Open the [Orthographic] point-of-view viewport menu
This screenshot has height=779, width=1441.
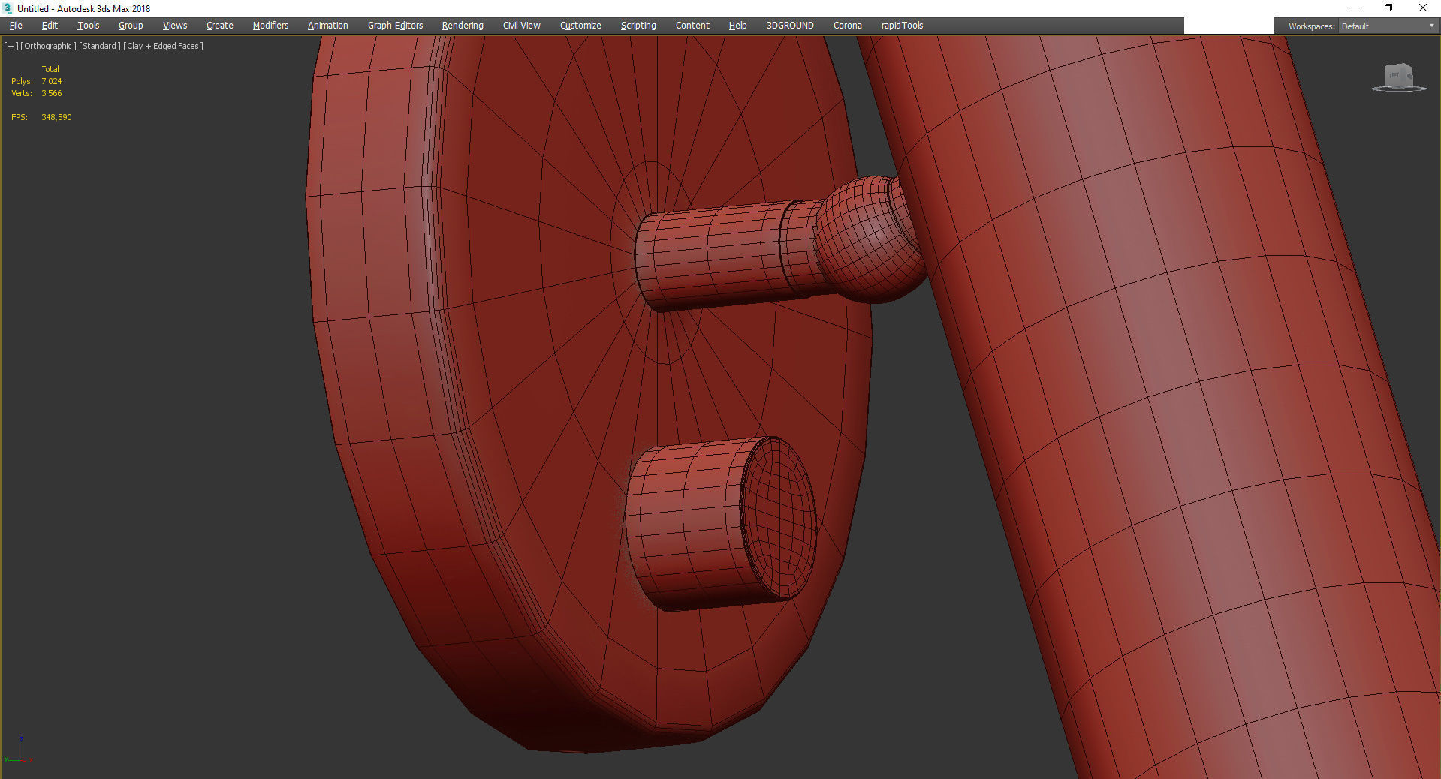click(x=48, y=46)
